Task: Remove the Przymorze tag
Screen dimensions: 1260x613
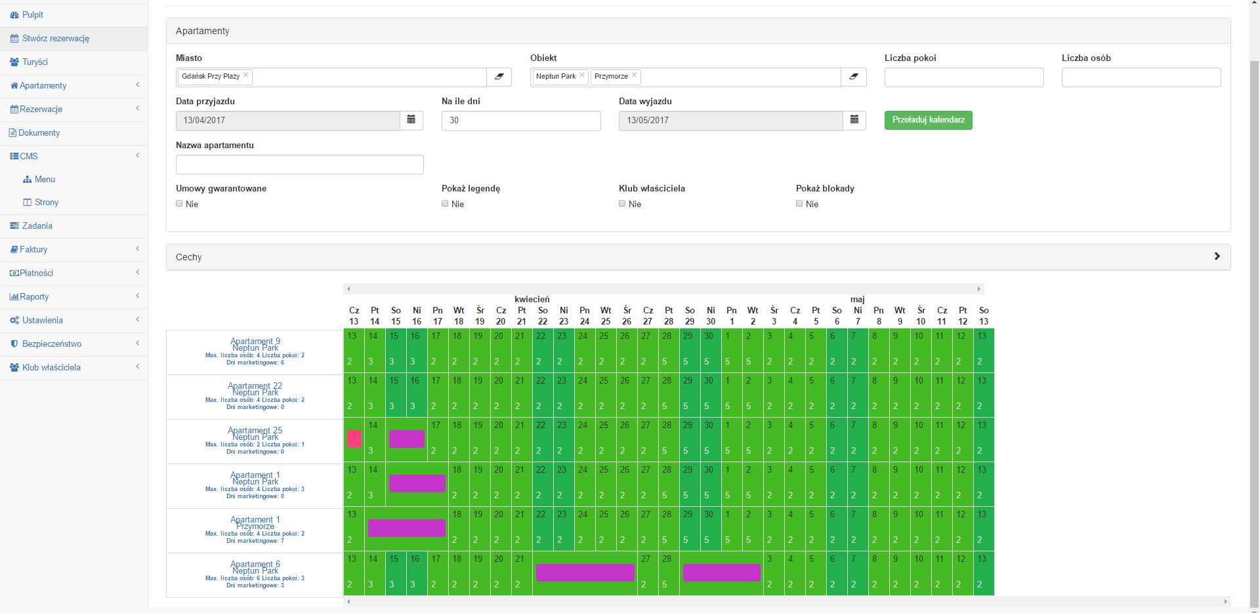Action: (x=635, y=75)
